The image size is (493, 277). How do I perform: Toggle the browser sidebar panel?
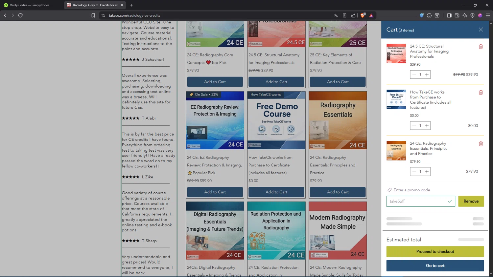coord(449,15)
